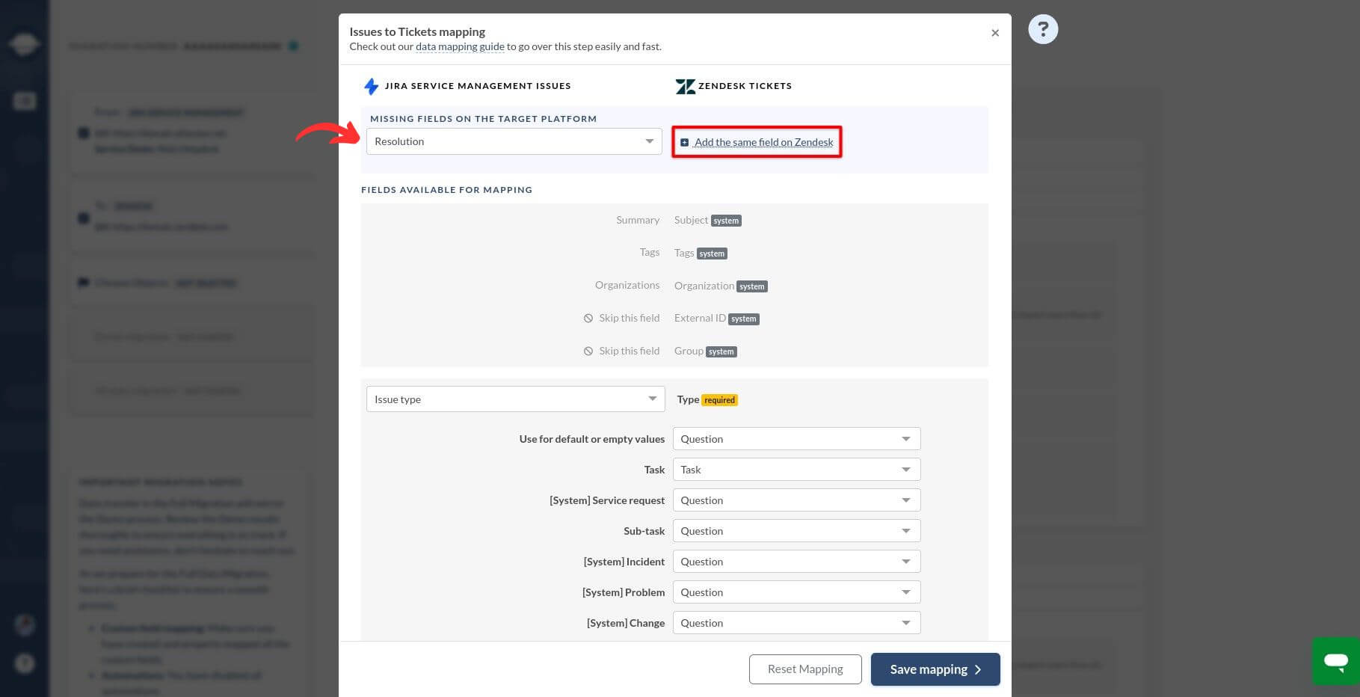Open the default or empty values dropdown
Screen dimensions: 1360x697
pos(796,439)
